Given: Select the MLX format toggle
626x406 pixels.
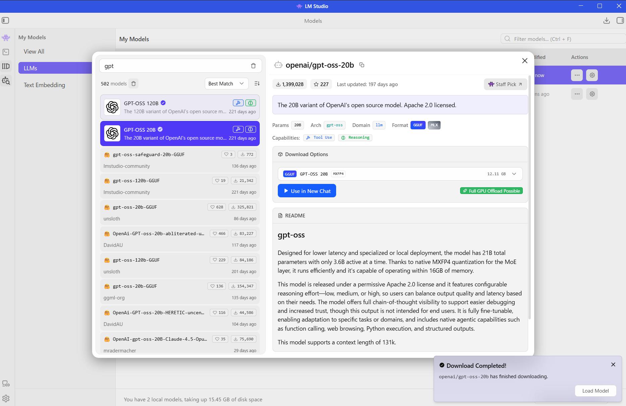Looking at the screenshot, I should coord(434,125).
